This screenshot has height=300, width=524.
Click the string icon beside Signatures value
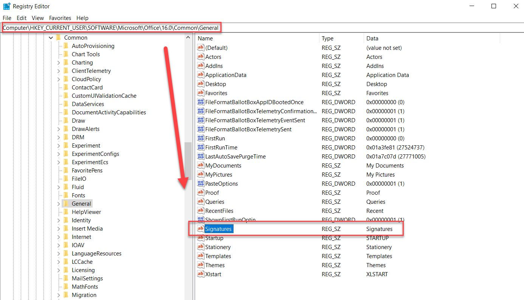point(201,229)
